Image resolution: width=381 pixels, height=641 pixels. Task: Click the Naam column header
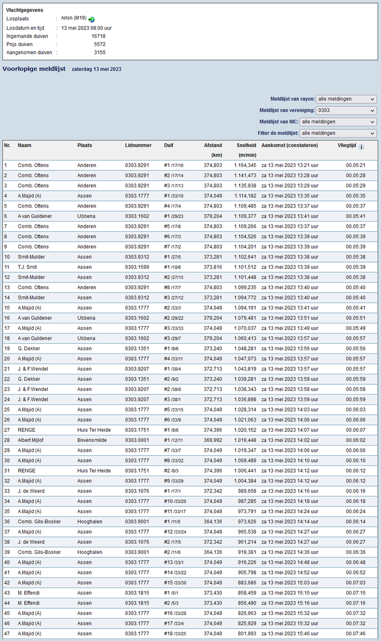tap(24, 145)
